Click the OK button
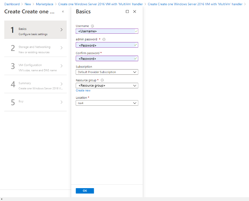The image size is (249, 201). (x=85, y=191)
